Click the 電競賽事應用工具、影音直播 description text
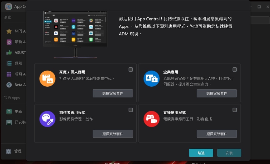 tap(187, 119)
